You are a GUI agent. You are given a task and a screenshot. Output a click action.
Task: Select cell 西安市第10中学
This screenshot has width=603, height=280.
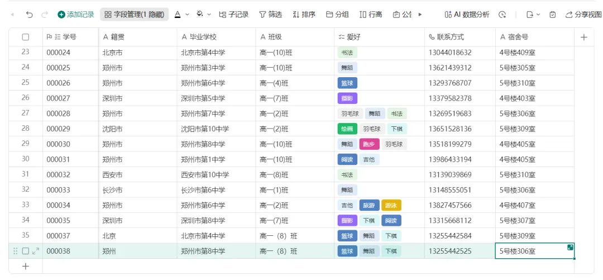pyautogui.click(x=216, y=174)
